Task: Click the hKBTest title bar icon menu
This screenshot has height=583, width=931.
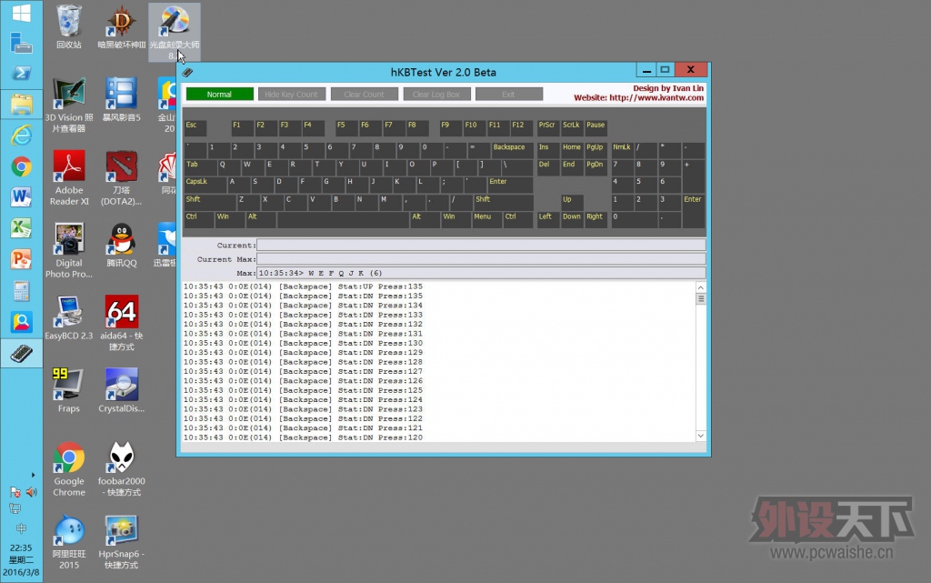Action: (188, 72)
